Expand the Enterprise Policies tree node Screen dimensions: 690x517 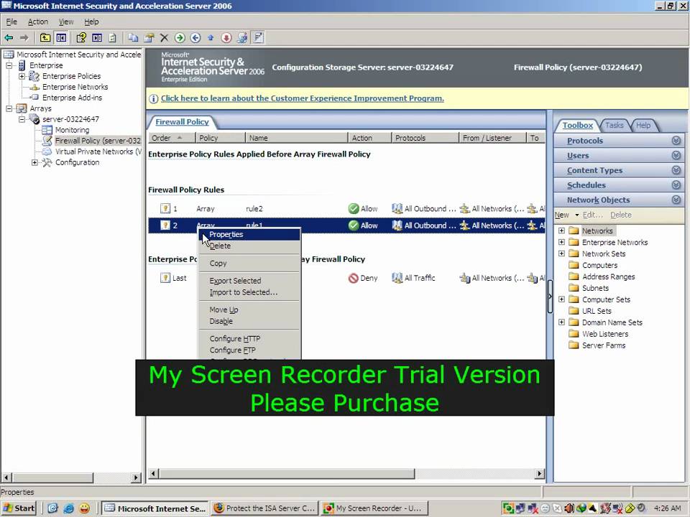point(22,77)
